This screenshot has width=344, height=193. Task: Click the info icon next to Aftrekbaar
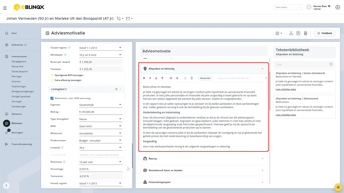65,55
